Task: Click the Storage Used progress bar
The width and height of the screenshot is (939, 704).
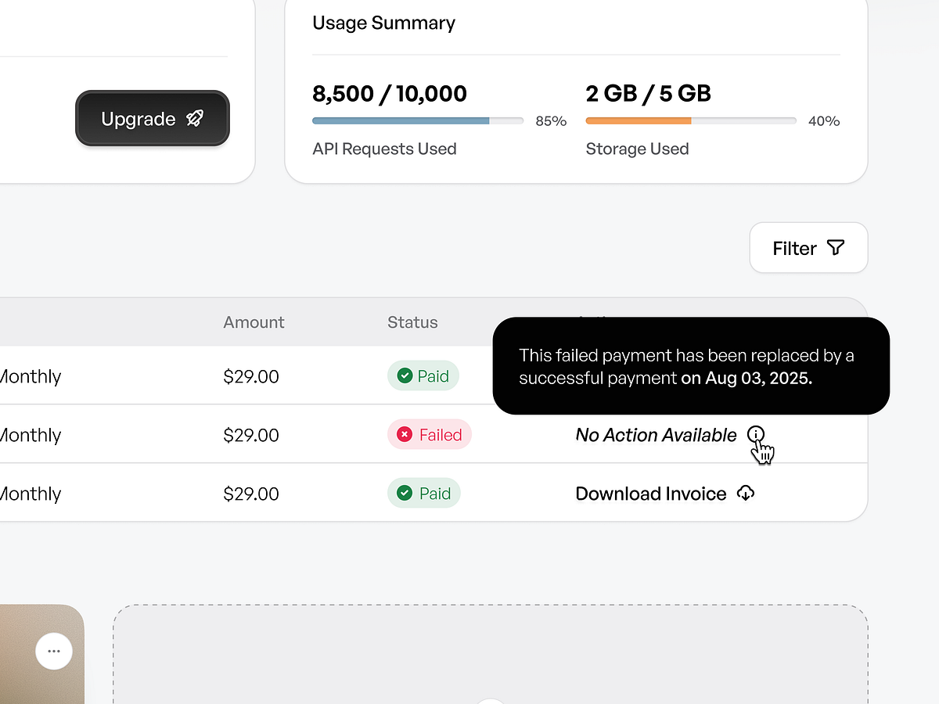Action: (690, 120)
